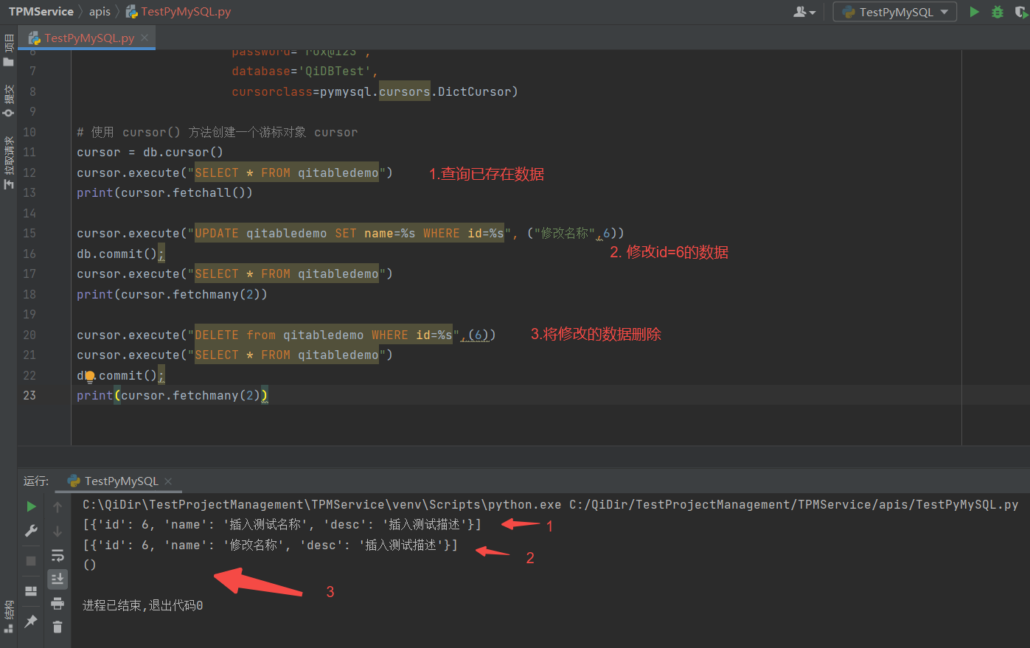Open the 结构 (Structure) tool window

(9, 616)
